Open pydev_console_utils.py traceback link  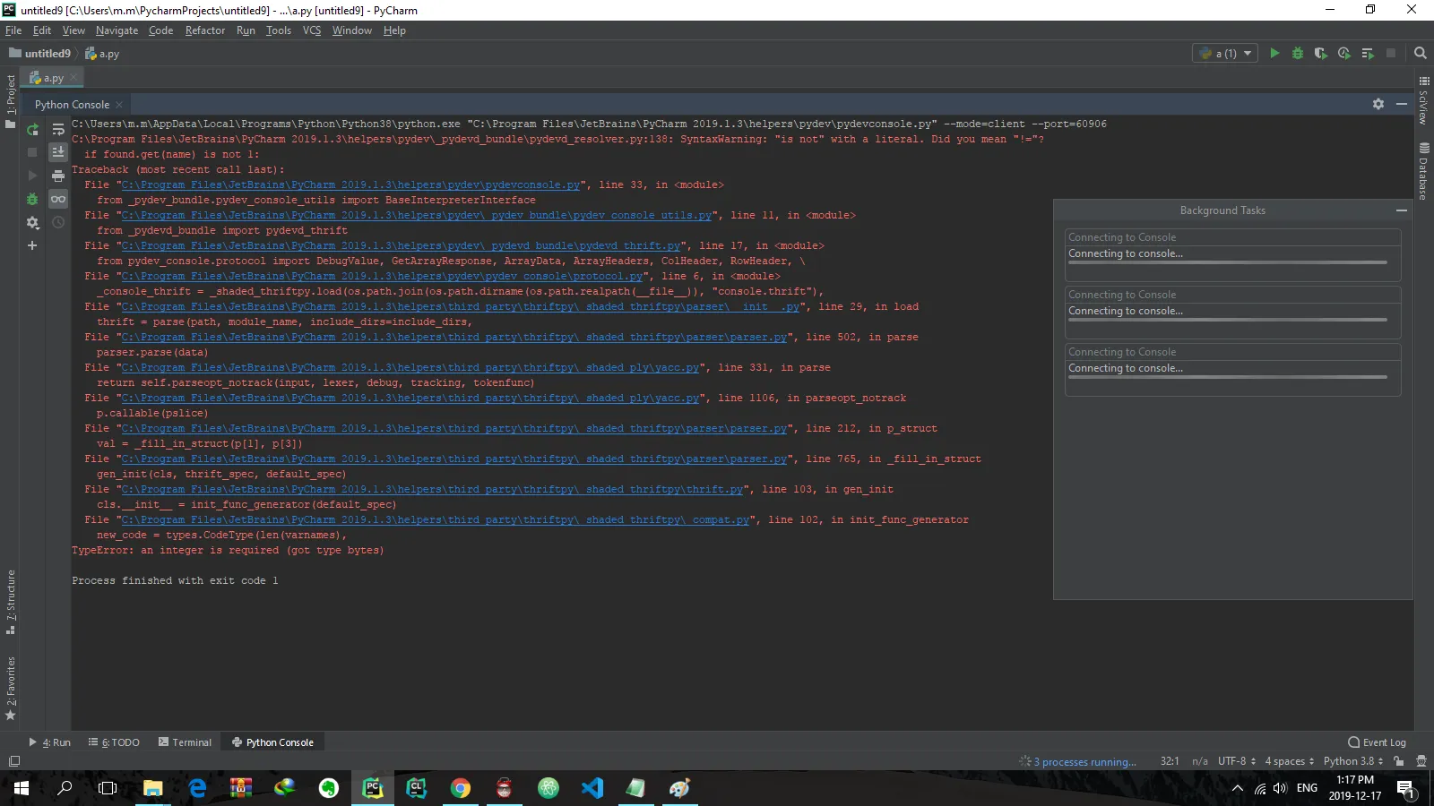click(417, 216)
